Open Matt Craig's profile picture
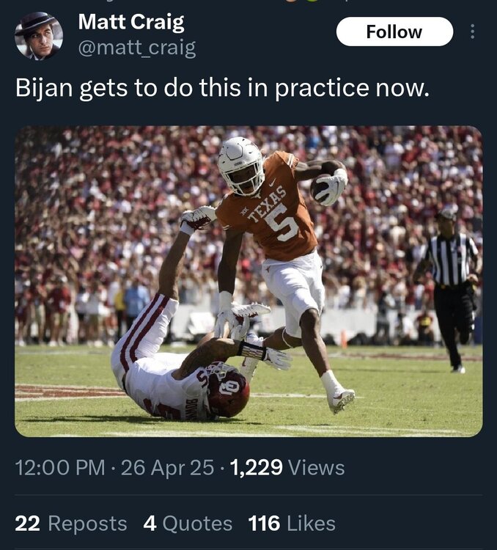This screenshot has width=497, height=550. (x=39, y=36)
